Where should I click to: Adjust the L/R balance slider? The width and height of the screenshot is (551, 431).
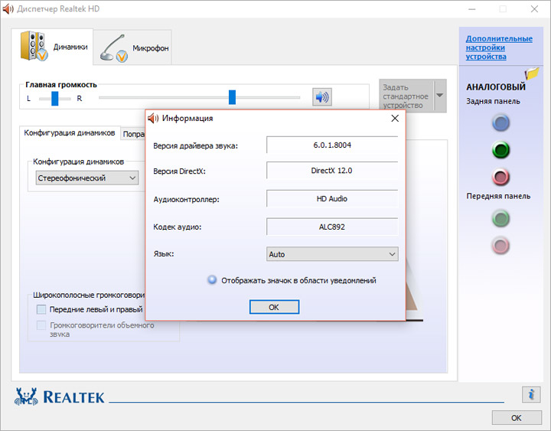coord(55,99)
